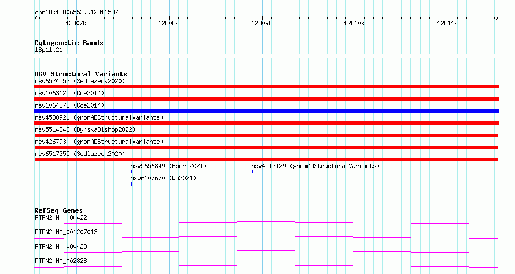The width and height of the screenshot is (515, 274).
Task: Click the red bar under nsv5514843
Action: (266, 135)
